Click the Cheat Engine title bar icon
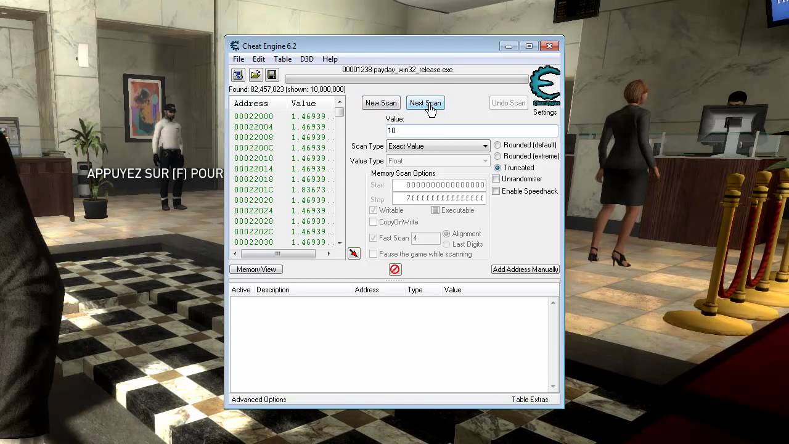The image size is (789, 444). [235, 46]
